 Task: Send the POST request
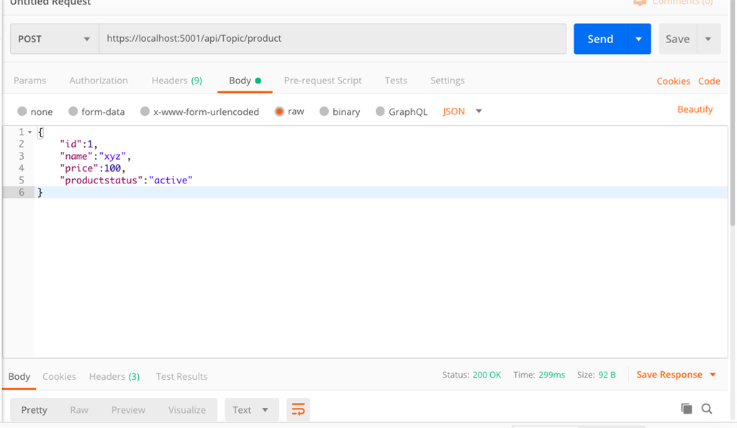click(600, 39)
